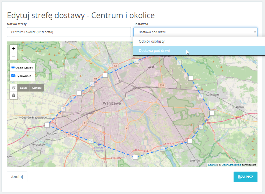Click the Lotnisko Chopina airport label
265x194 pixels.
point(99,149)
